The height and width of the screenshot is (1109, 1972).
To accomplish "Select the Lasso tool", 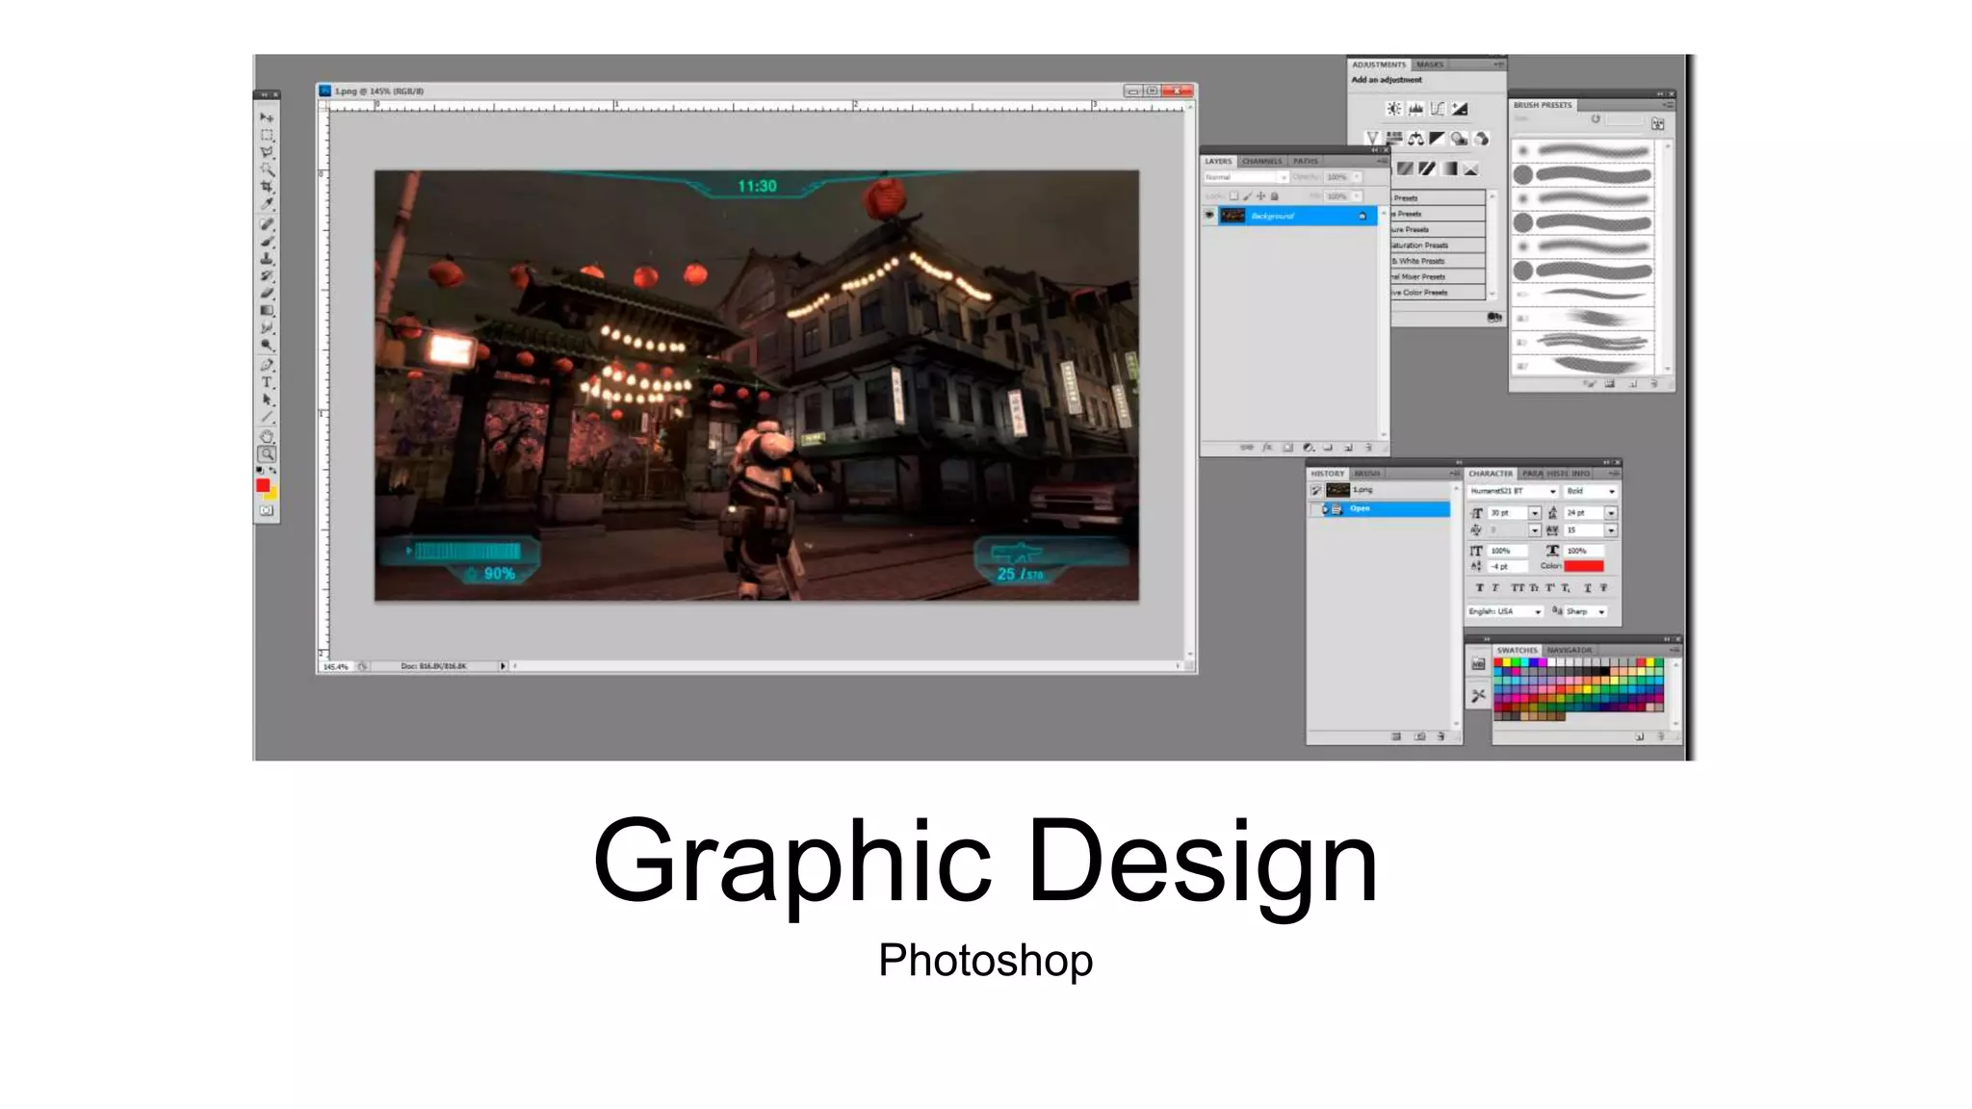I will coord(267,152).
